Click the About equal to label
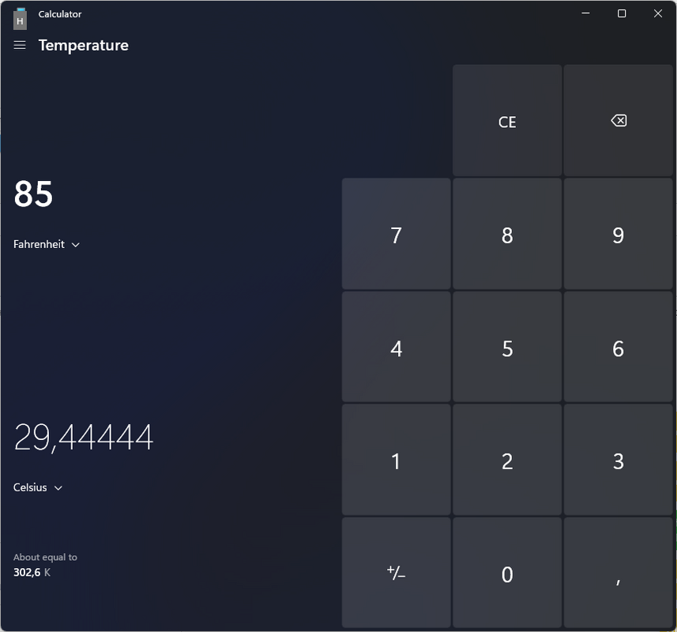Screen dimensions: 677x632 [45, 557]
